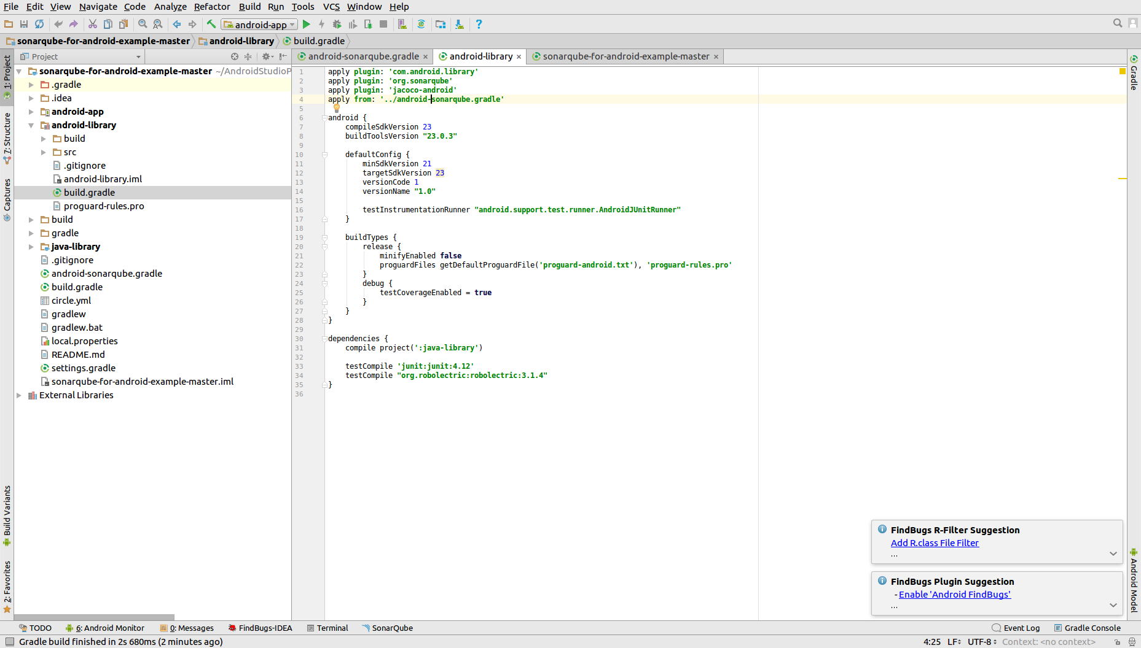Toggle the Gradle side panel

click(1134, 73)
